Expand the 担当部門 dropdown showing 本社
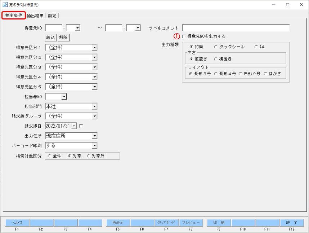Image resolution: width=309 pixels, height=233 pixels. 95,106
